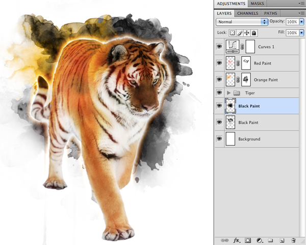This screenshot has height=245, width=306.
Task: Toggle visibility of the Tiger group
Action: [x=219, y=93]
